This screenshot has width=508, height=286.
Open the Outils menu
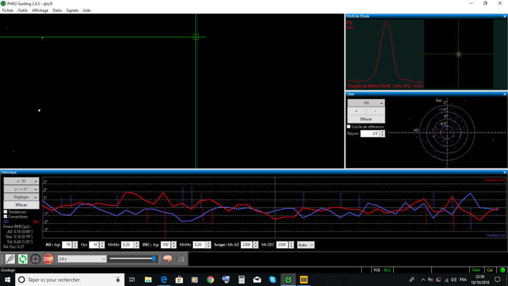coord(23,10)
